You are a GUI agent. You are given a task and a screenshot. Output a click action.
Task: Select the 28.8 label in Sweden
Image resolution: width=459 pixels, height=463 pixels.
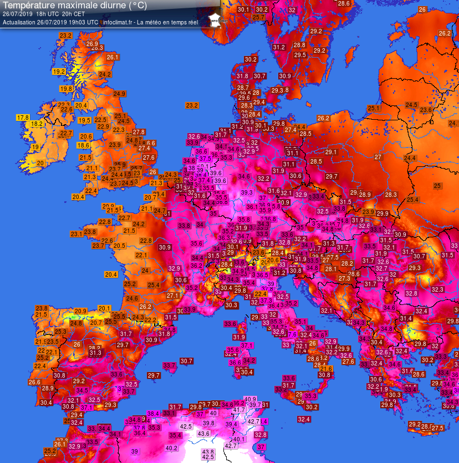coord(299,45)
